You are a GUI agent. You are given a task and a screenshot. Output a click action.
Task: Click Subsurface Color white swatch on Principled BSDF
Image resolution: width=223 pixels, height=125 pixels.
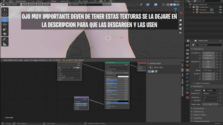(x=123, y=76)
